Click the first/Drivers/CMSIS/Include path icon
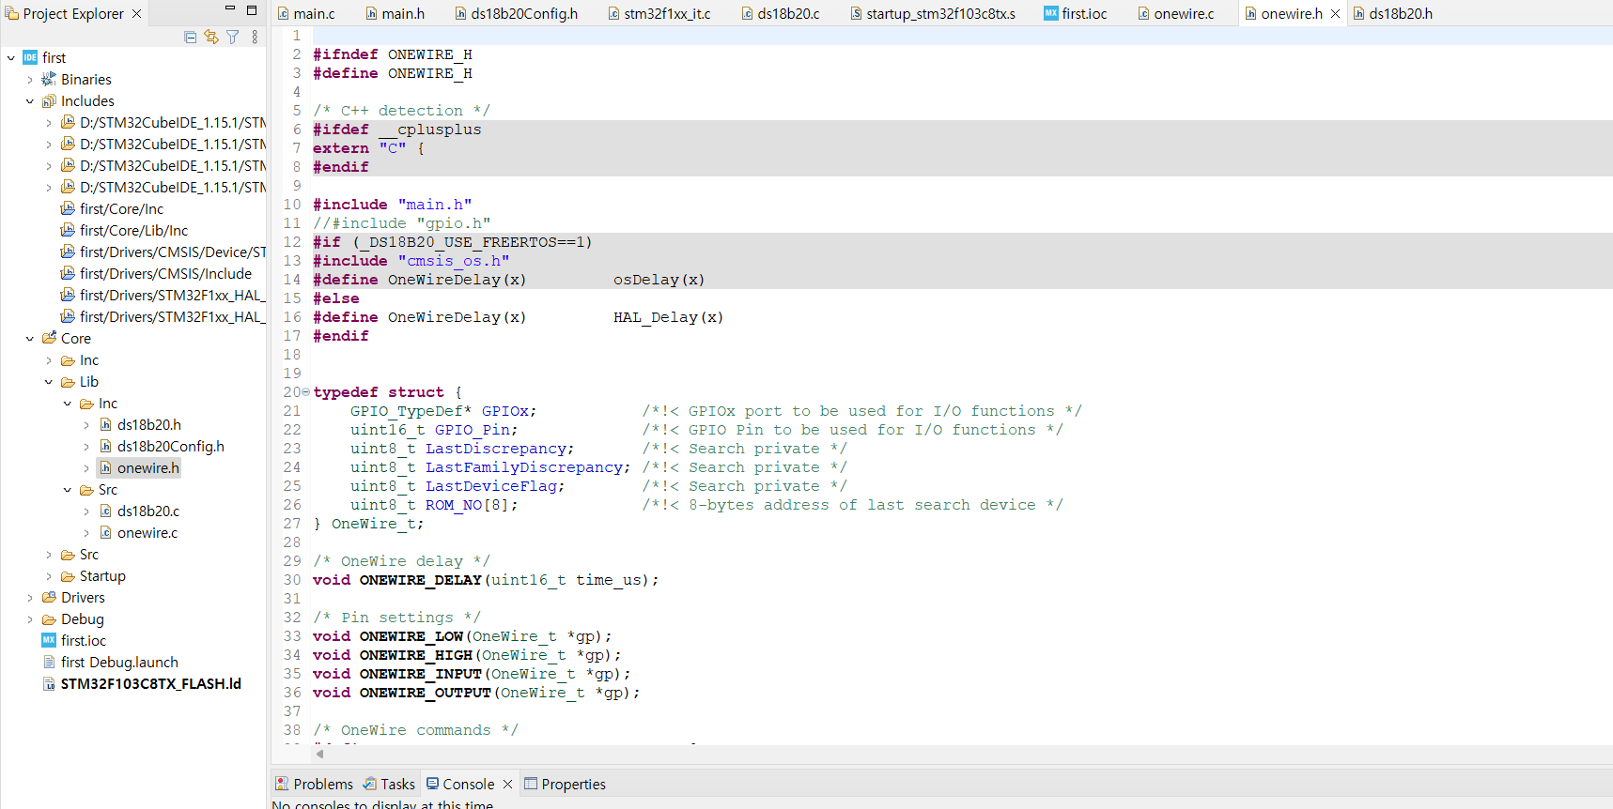This screenshot has height=809, width=1613. pyautogui.click(x=68, y=274)
